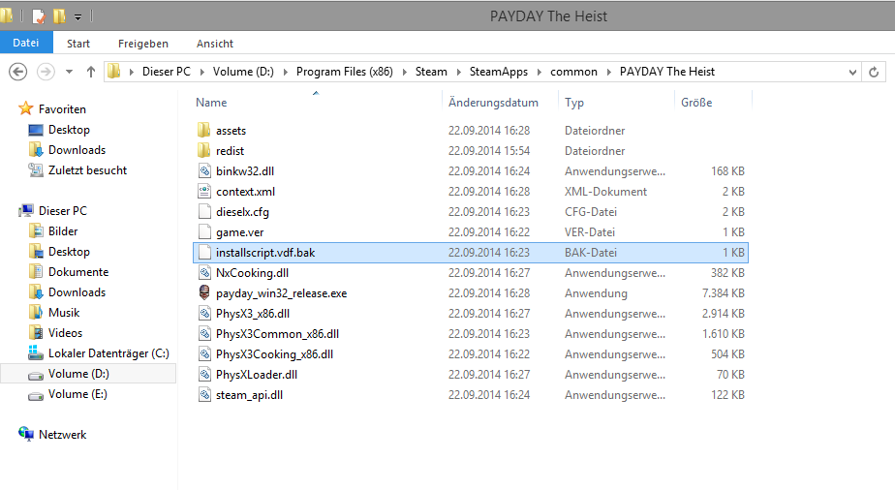The image size is (895, 490).
Task: Open Dokumente in the sidebar
Action: pos(78,272)
